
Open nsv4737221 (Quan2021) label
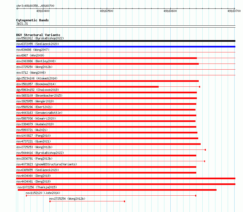(x=34, y=141)
